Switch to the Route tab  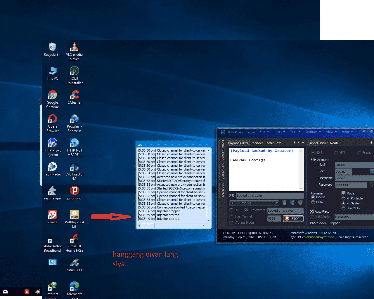coord(335,143)
